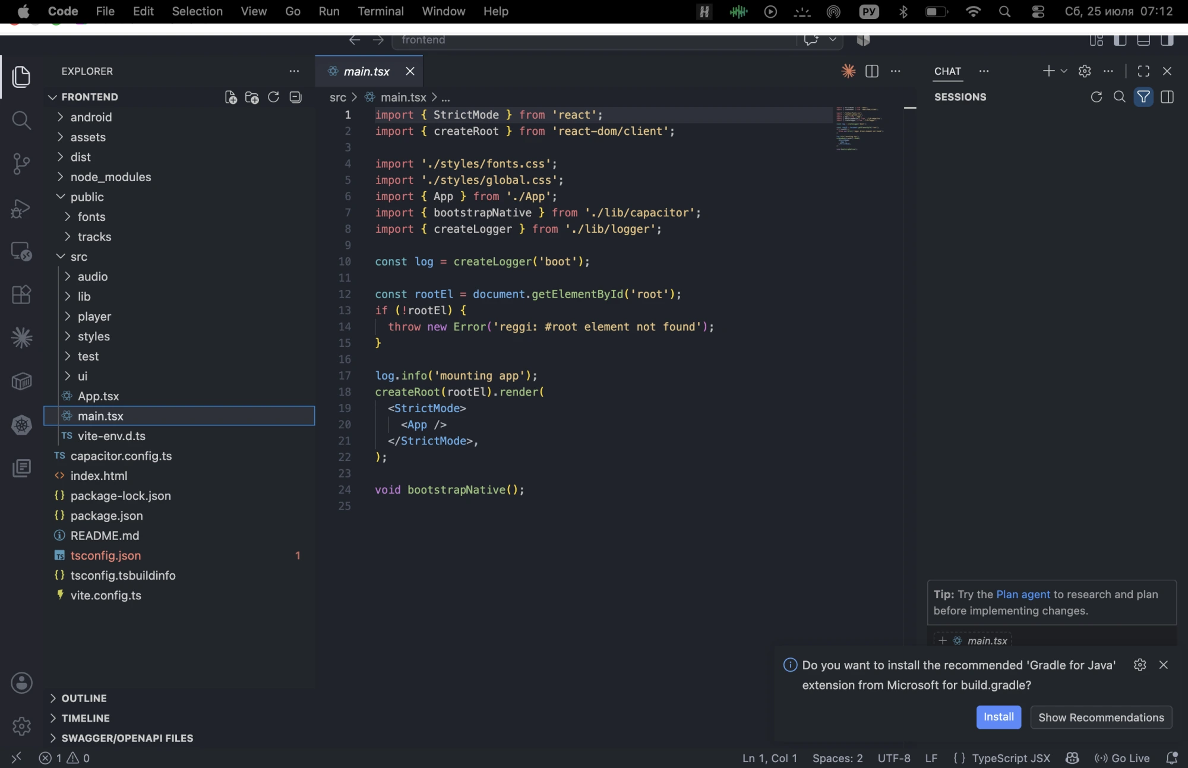The width and height of the screenshot is (1188, 768).
Task: Toggle the sessions filter button
Action: point(1143,97)
